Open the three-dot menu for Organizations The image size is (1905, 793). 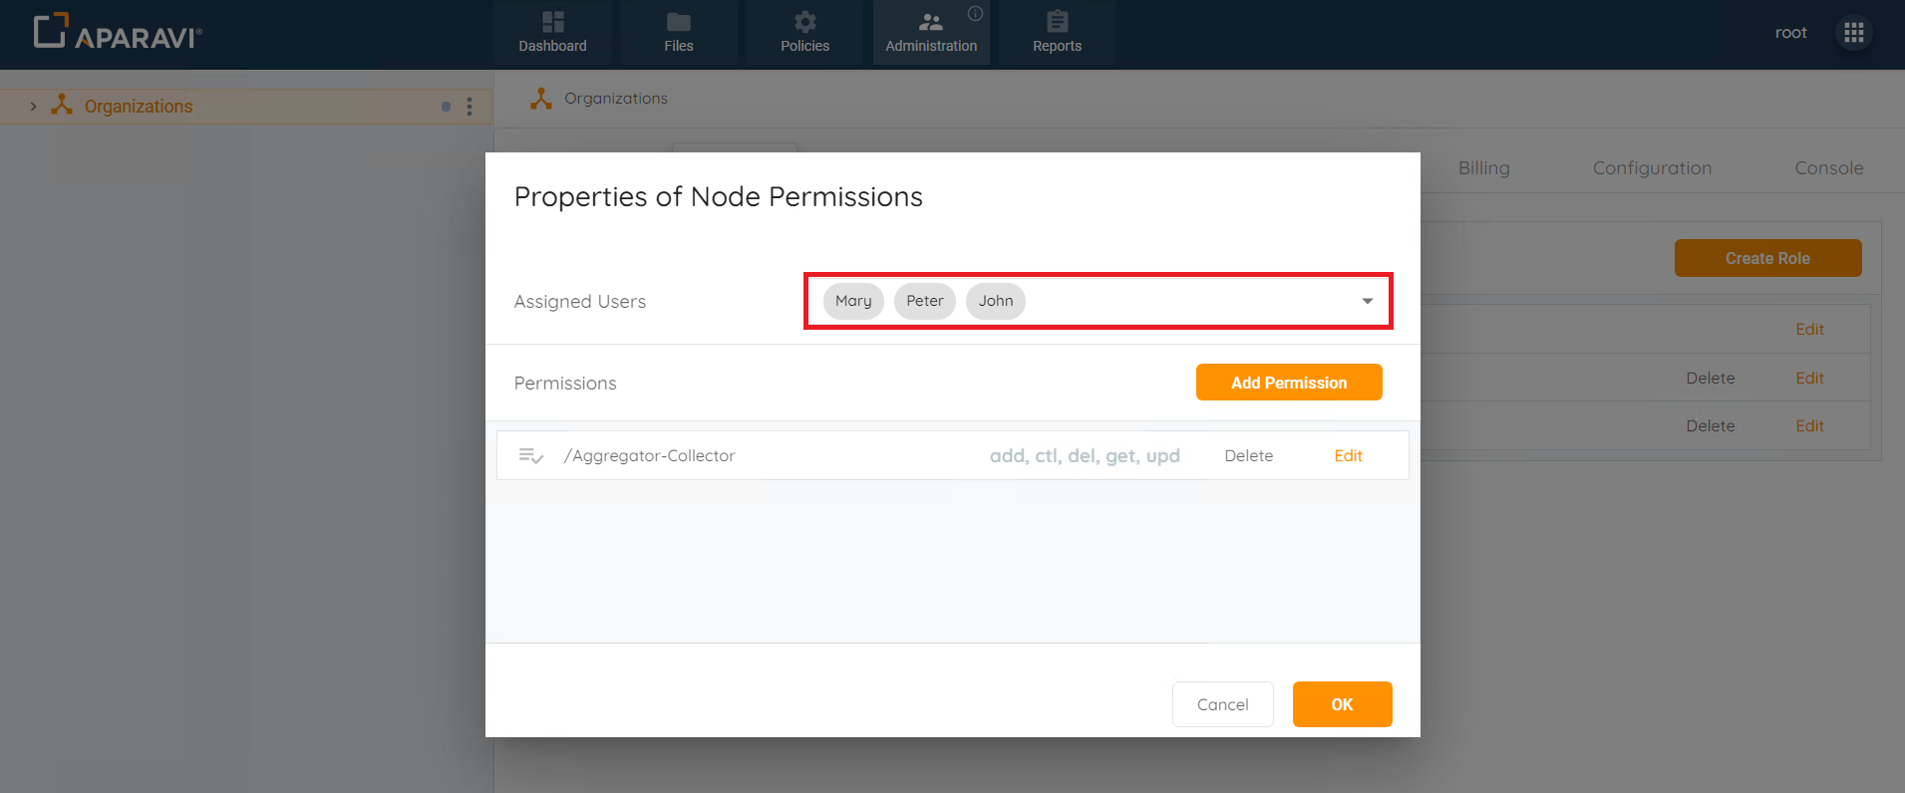click(470, 107)
